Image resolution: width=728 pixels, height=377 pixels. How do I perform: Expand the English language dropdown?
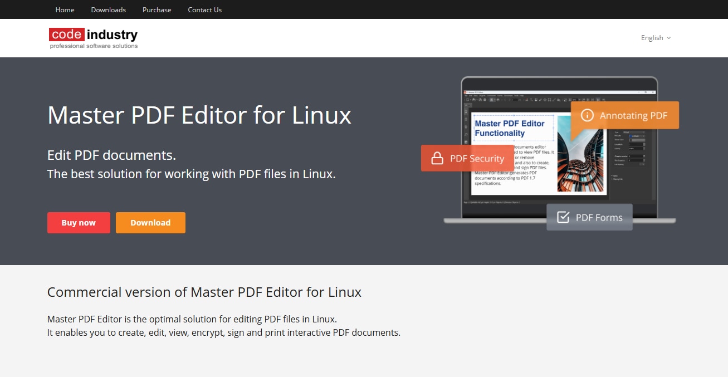tap(656, 38)
